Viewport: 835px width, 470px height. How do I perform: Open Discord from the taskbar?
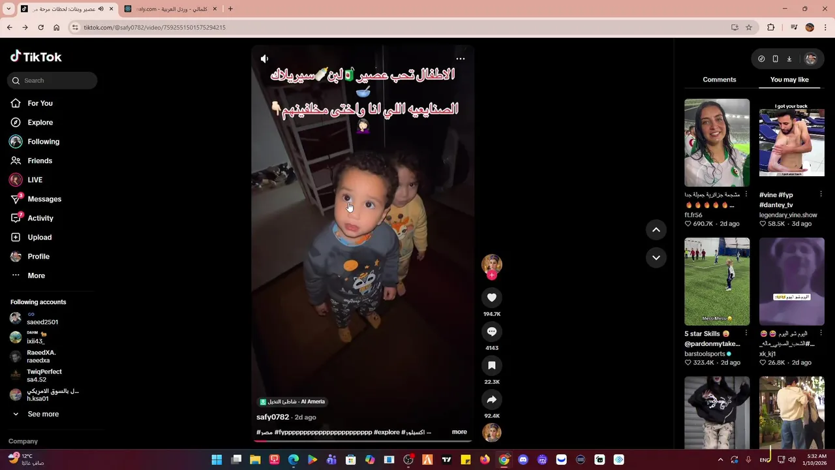523,460
